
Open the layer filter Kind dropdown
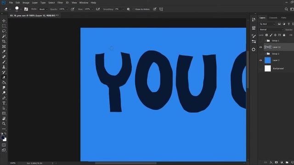[267, 24]
